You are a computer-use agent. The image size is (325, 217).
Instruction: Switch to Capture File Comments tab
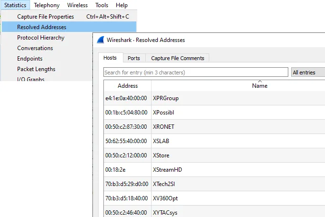178,58
